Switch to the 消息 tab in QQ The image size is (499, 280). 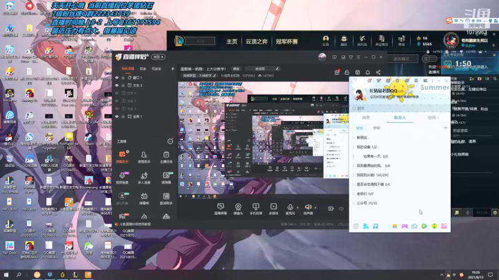tap(366, 118)
